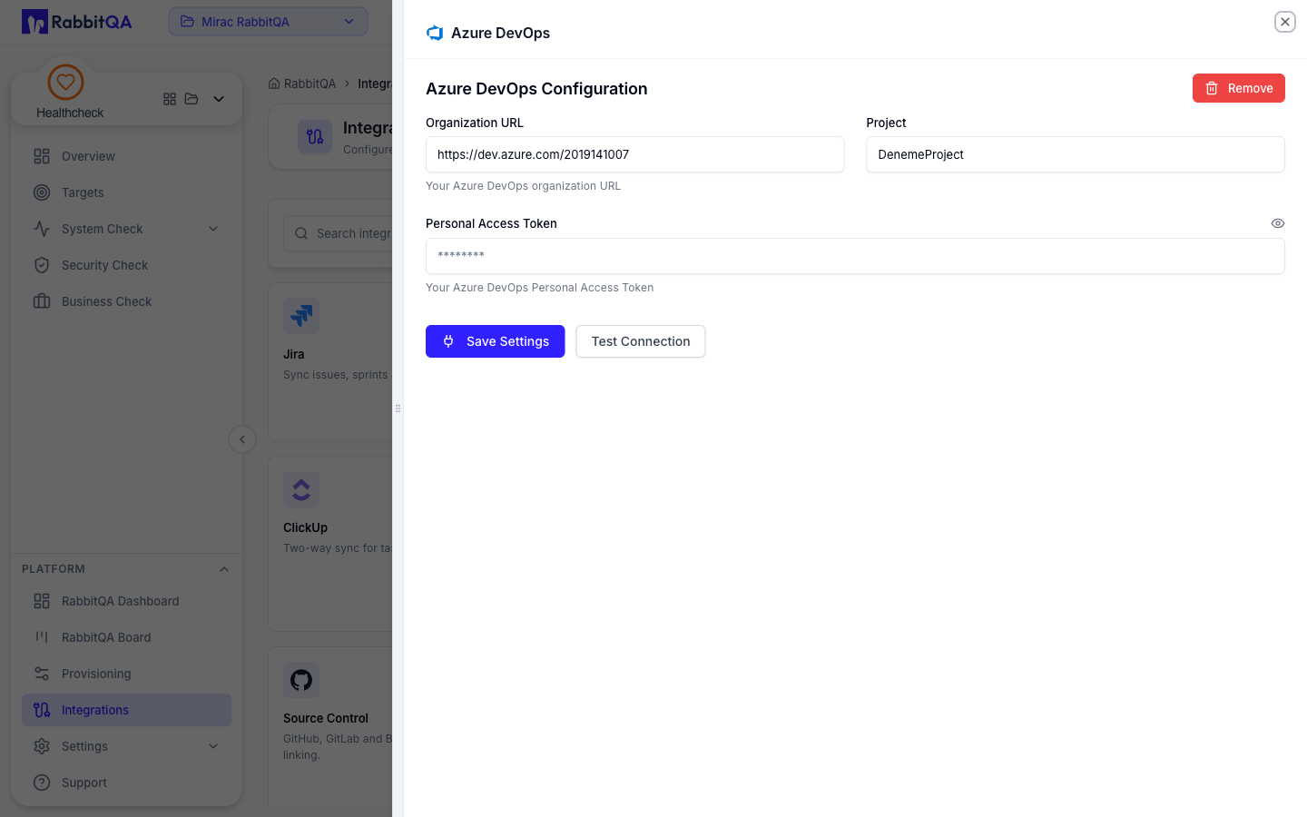1307x817 pixels.
Task: Click the folder icon beside Healthcheck
Action: (192, 99)
